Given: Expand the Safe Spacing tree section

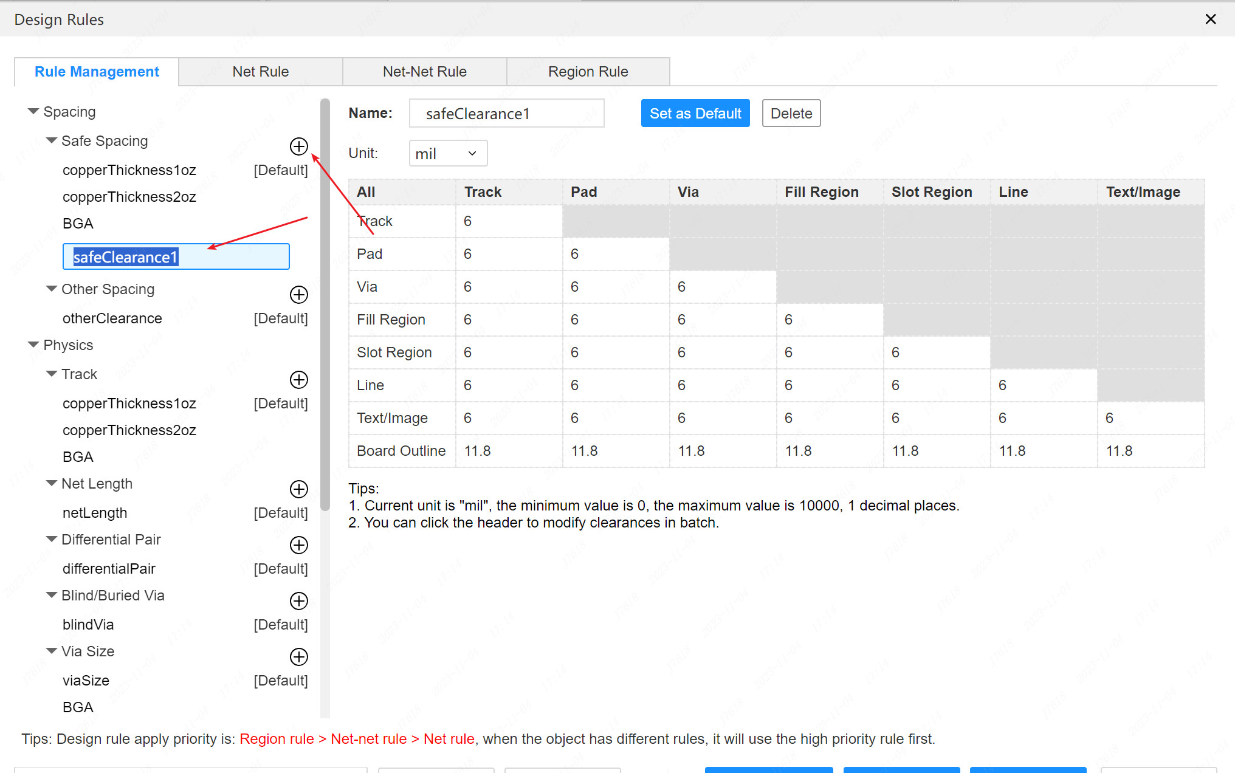Looking at the screenshot, I should [x=51, y=141].
